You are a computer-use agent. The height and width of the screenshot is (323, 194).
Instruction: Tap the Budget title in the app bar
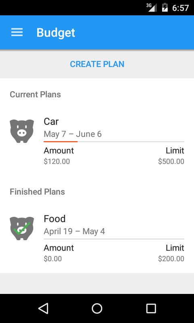click(x=56, y=33)
